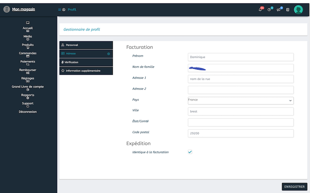
Task: Click the globe icon above Support
Action: click(28, 98)
